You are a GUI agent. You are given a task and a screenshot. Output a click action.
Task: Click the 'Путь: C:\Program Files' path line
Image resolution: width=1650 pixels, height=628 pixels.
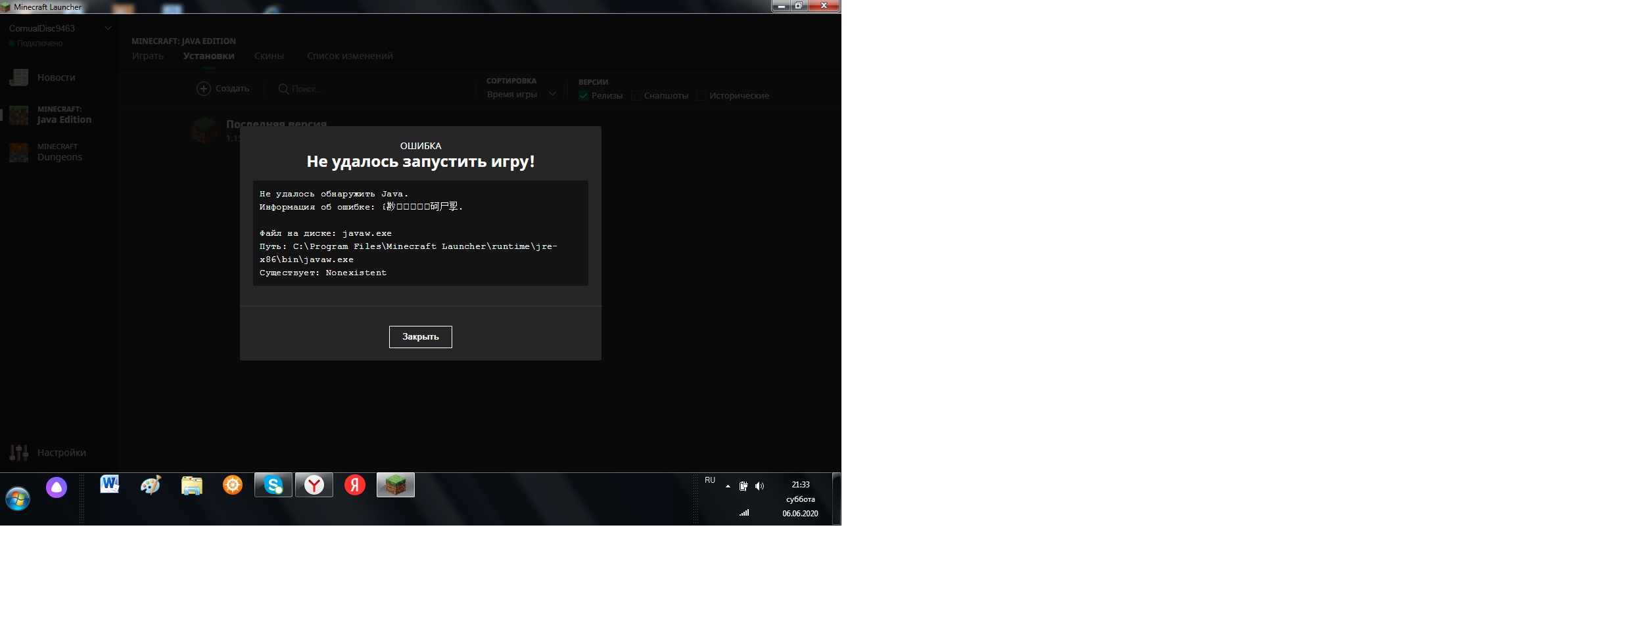tap(408, 253)
